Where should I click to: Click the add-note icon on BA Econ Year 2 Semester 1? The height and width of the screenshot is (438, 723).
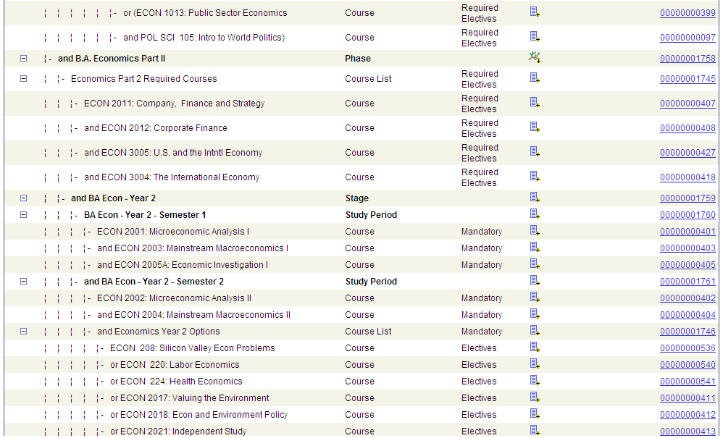click(534, 215)
